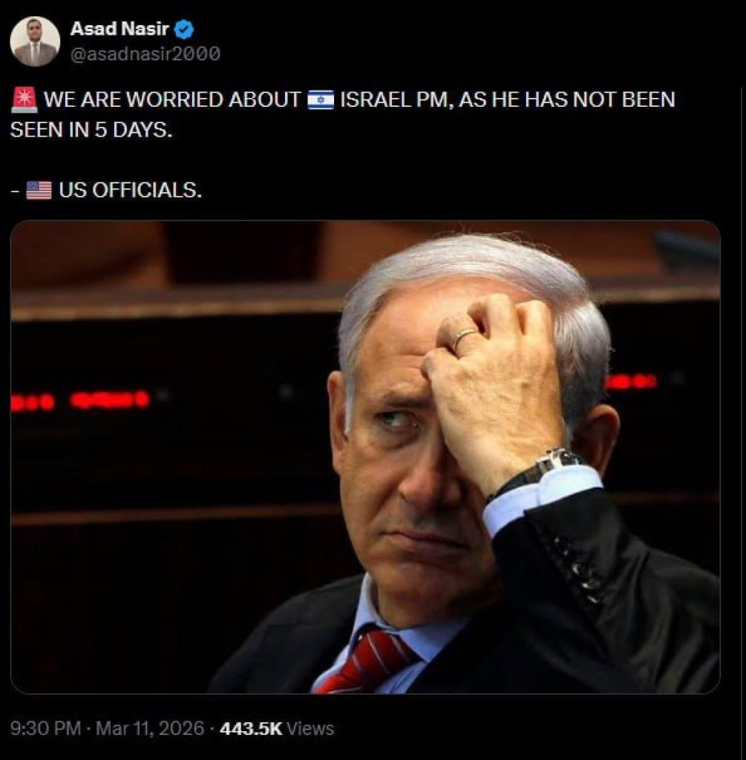
Task: Click the US flag emoji
Action: click(x=39, y=190)
